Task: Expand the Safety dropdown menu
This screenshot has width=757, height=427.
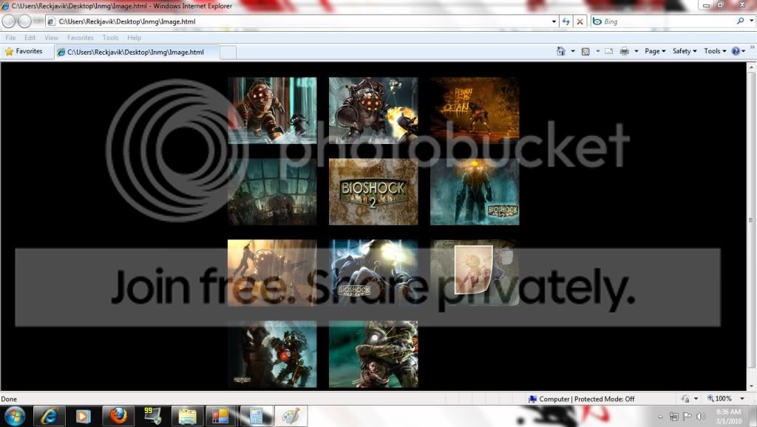Action: [685, 51]
